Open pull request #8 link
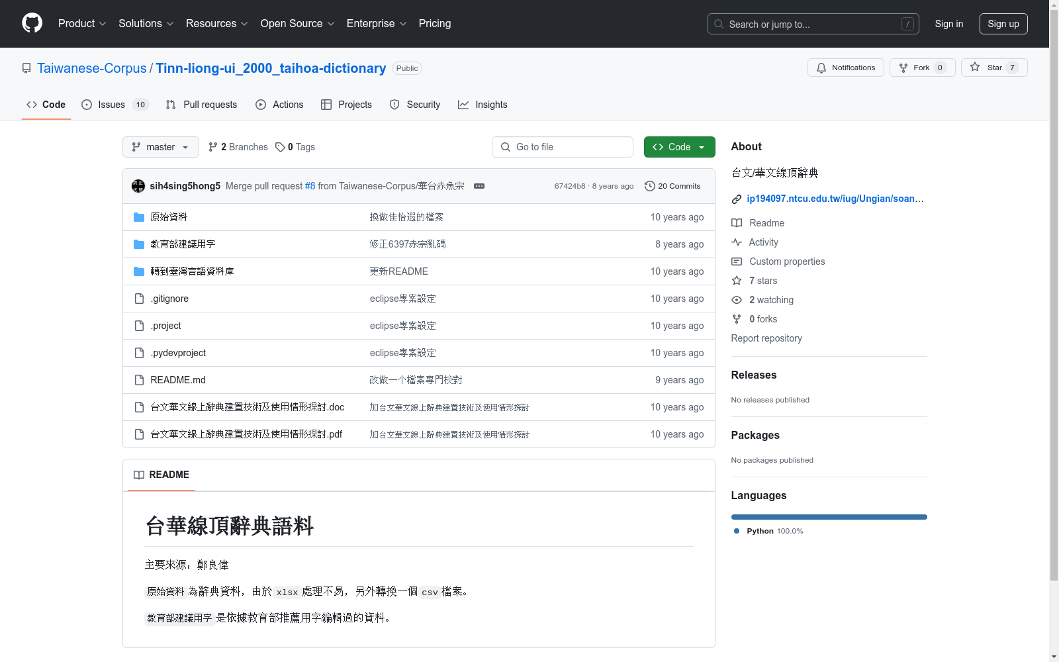The width and height of the screenshot is (1059, 662). pyautogui.click(x=310, y=186)
